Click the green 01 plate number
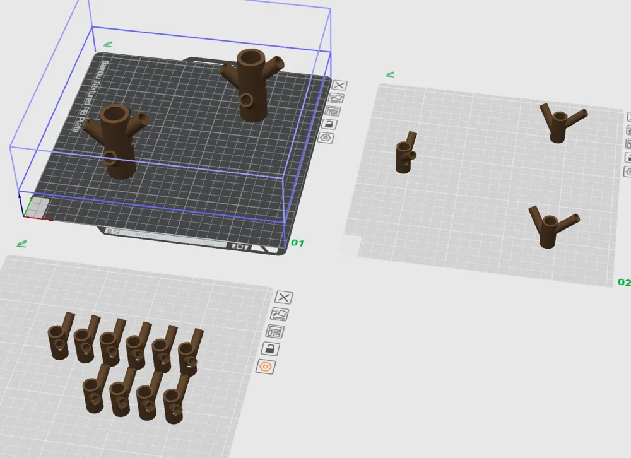The height and width of the screenshot is (458, 631). (297, 243)
